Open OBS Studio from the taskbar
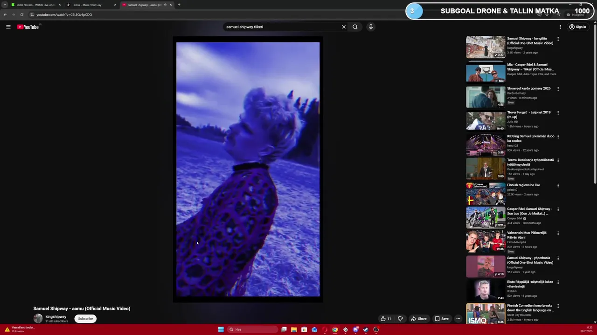 pos(376,329)
